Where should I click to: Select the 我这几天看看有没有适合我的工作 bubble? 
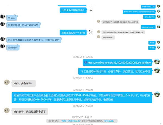click(x=34, y=40)
